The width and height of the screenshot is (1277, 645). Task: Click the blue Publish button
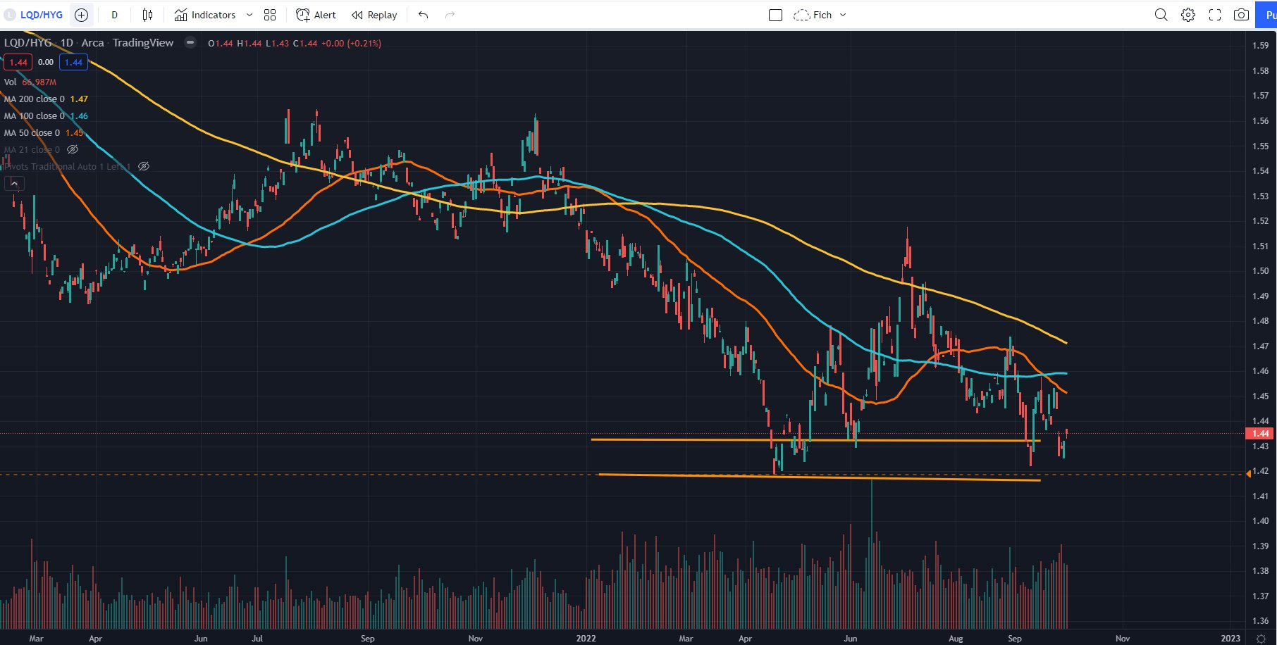(1266, 15)
